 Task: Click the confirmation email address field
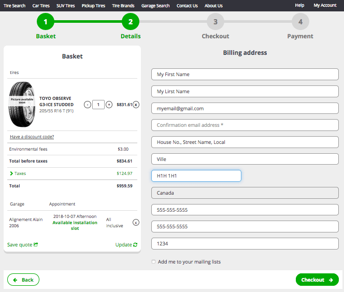tap(245, 125)
